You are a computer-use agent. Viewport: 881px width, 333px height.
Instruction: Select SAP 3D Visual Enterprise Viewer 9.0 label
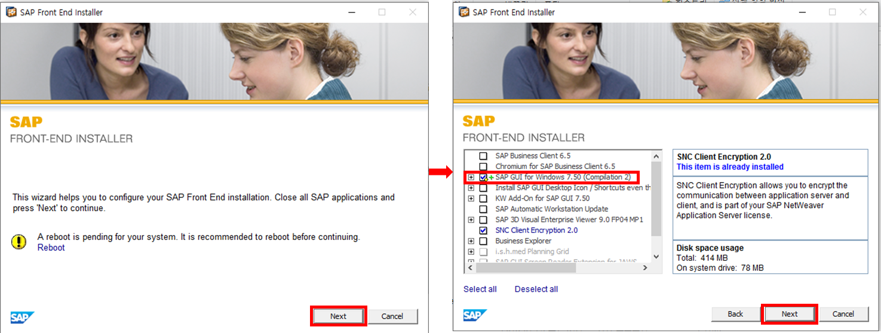(x=569, y=220)
